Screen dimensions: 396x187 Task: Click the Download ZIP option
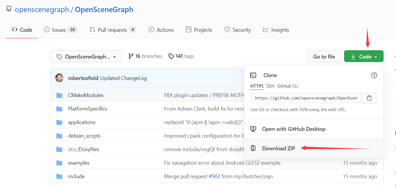(279, 148)
